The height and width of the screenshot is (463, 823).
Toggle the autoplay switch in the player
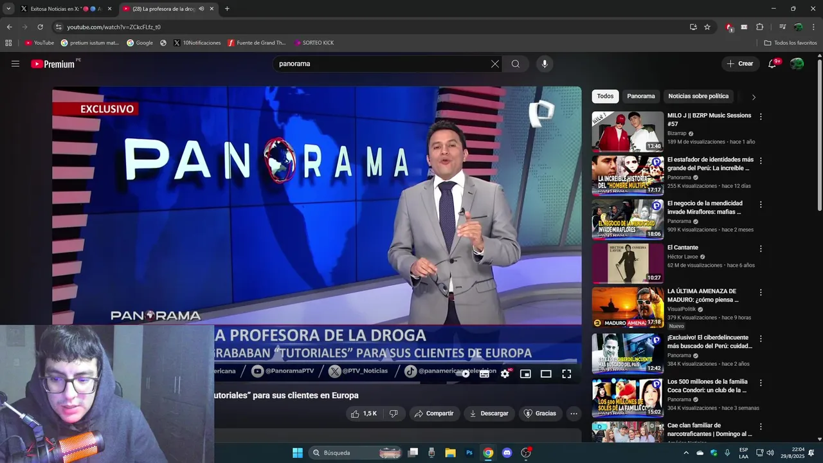[x=464, y=374]
